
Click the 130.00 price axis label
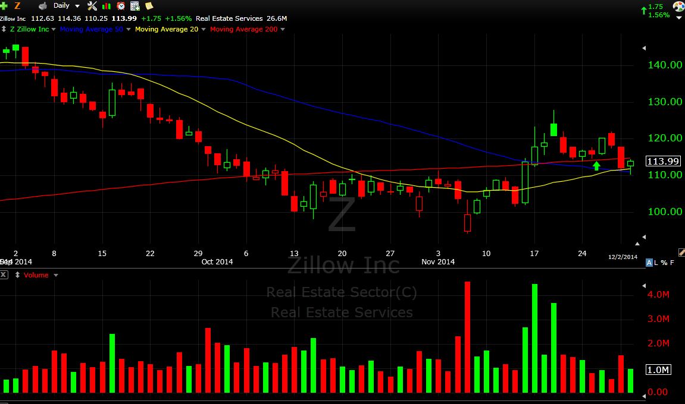[x=665, y=102]
